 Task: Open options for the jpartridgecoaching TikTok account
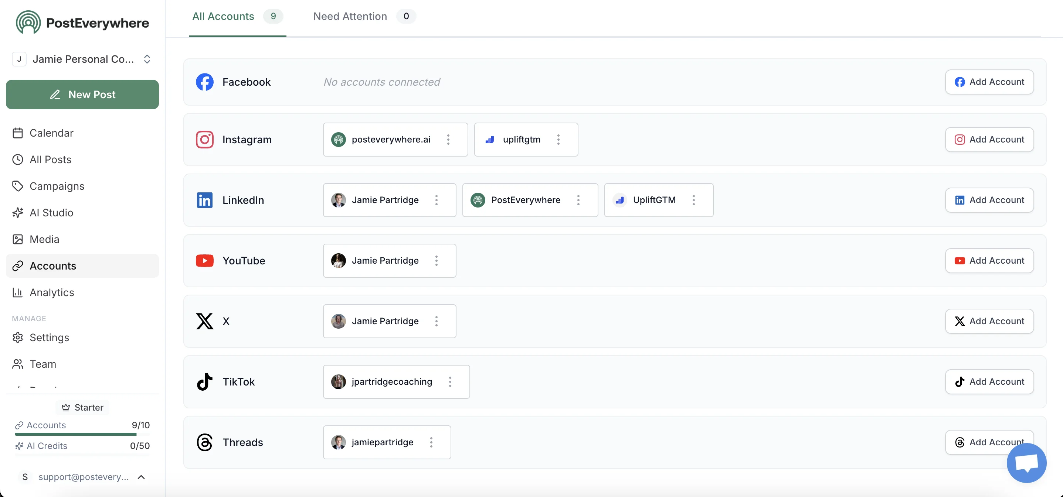(450, 381)
